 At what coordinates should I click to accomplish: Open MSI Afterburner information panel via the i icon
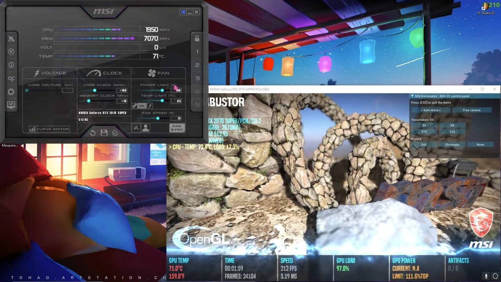coord(11,65)
